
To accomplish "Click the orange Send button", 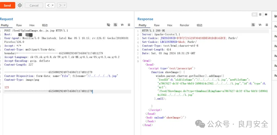I will [x=7, y=5].
